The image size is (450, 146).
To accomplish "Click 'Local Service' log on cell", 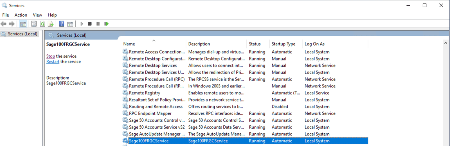I will click(x=317, y=93).
